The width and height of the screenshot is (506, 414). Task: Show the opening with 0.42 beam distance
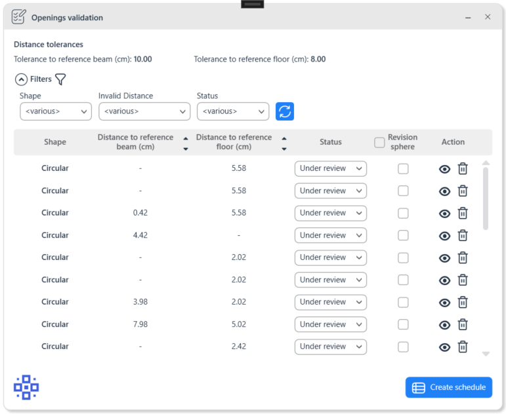444,213
